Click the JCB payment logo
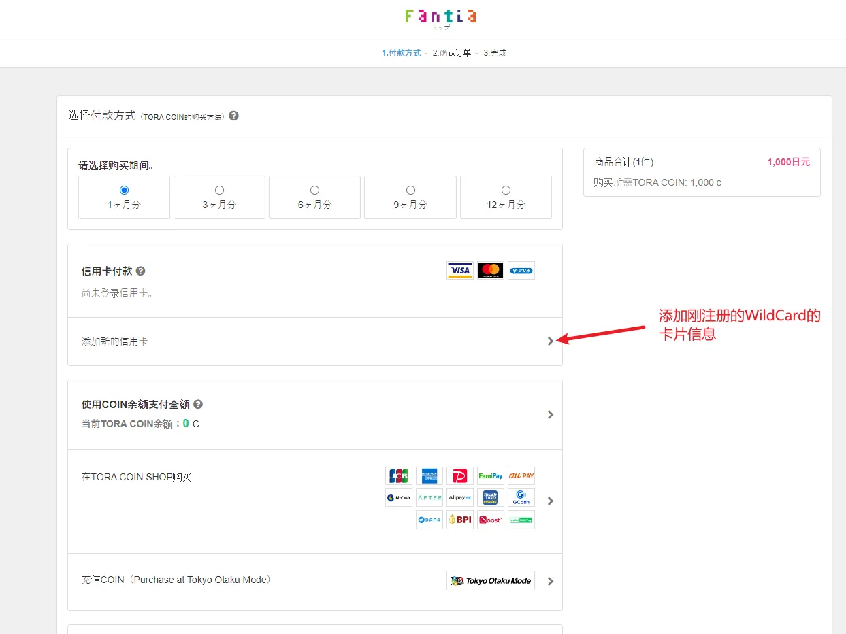846x634 pixels. tap(399, 476)
